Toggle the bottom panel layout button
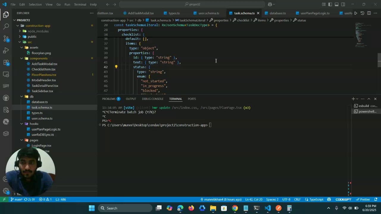 point(337,4)
